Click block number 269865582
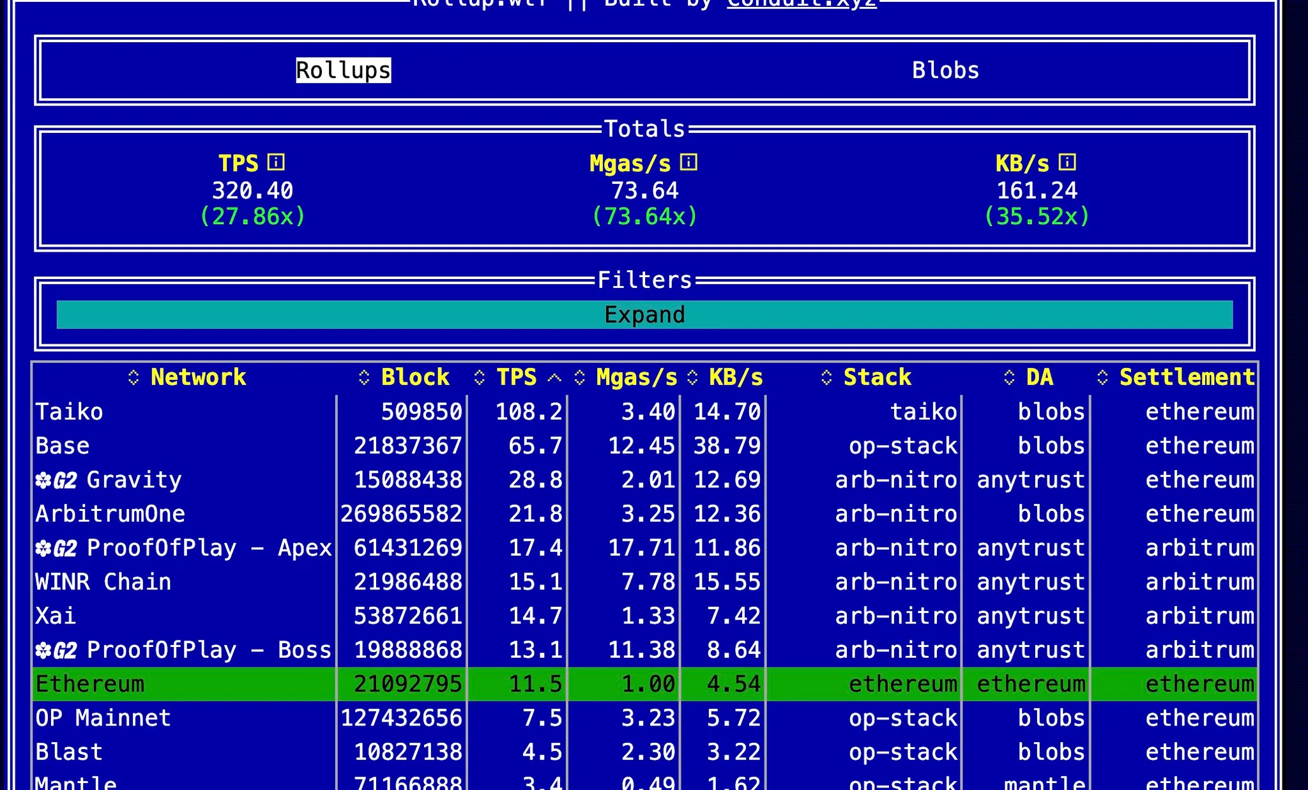The height and width of the screenshot is (790, 1308). [401, 514]
